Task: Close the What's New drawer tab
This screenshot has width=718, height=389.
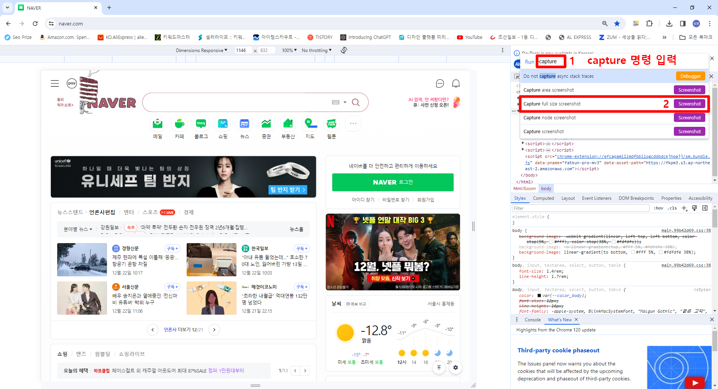Action: [x=576, y=319]
